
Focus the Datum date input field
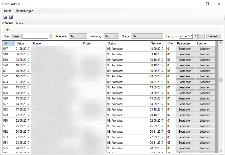point(186,36)
